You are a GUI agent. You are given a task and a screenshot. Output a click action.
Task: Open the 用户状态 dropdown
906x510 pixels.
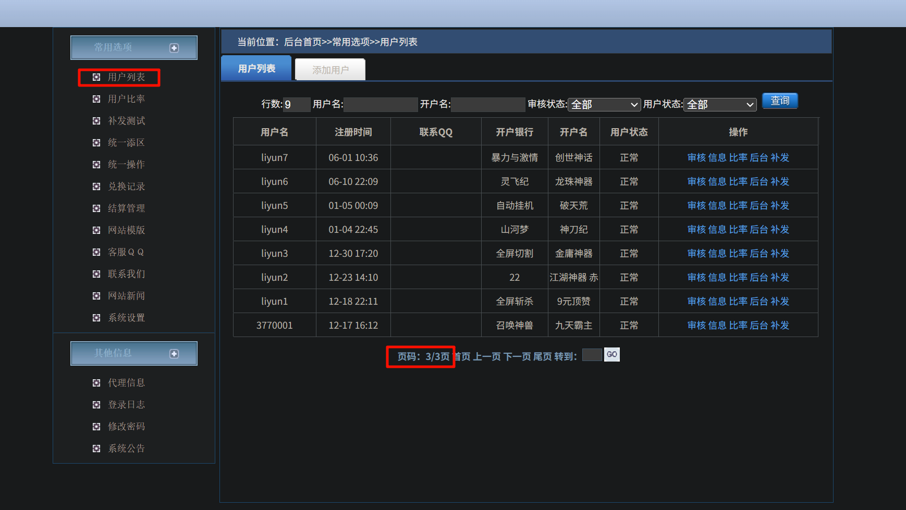click(719, 105)
